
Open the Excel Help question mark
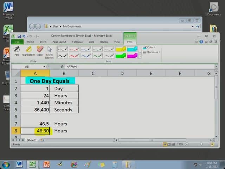tap(201, 42)
